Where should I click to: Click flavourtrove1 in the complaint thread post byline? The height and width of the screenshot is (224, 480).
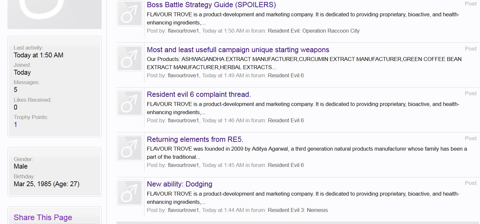click(183, 121)
